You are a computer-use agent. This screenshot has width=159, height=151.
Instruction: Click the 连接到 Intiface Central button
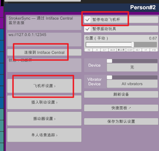tap(44, 52)
